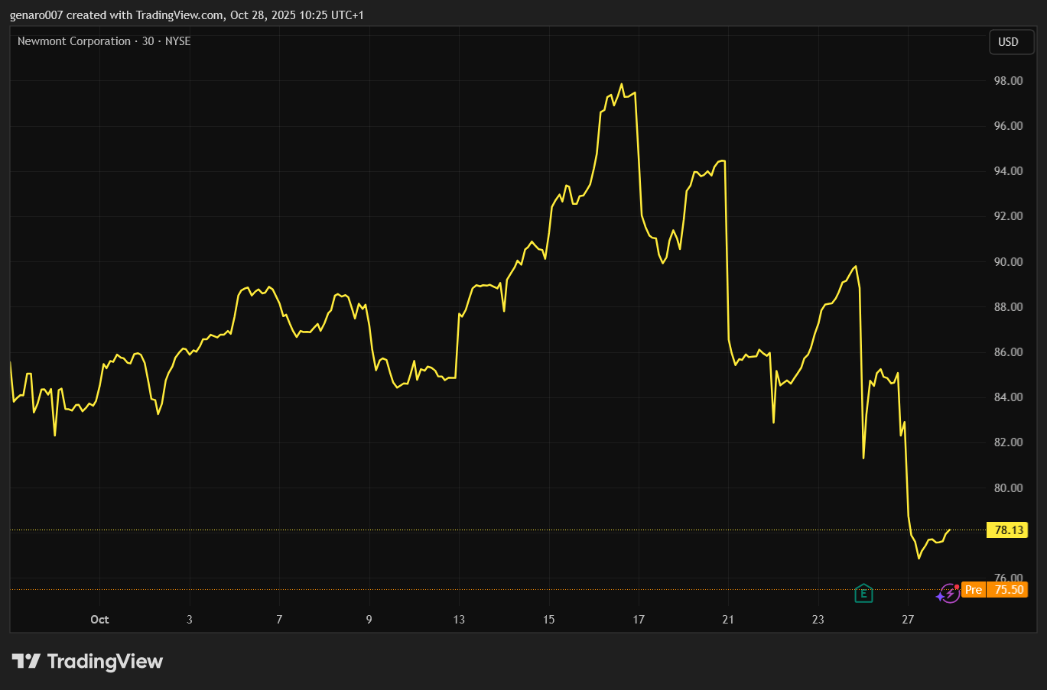Screen dimensions: 1047x690
Task: Click the 92.00 price axis label
Action: (x=1008, y=215)
